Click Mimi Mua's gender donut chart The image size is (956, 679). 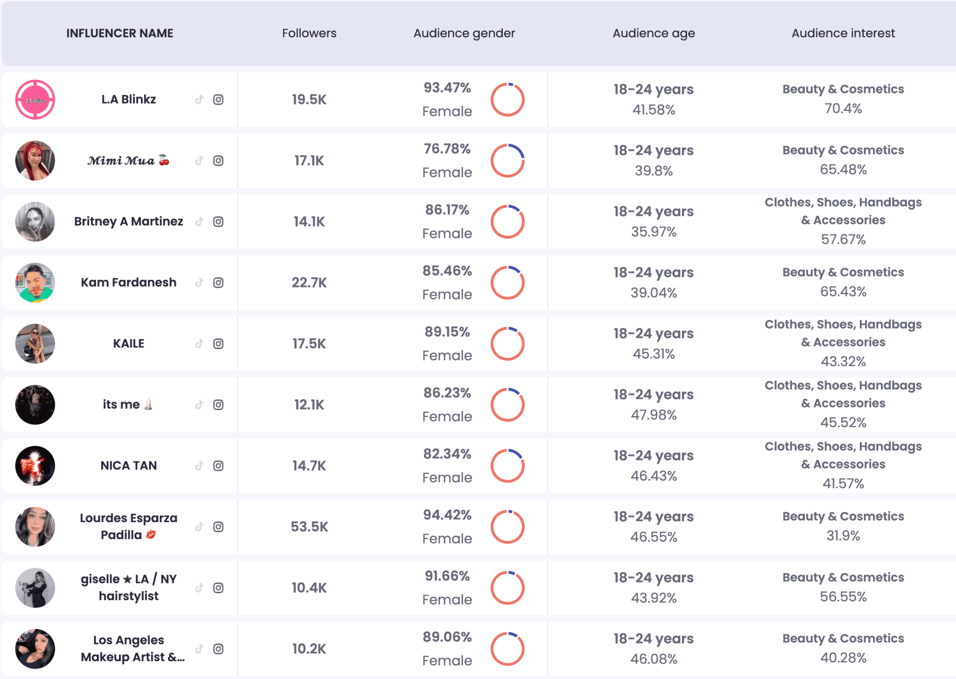point(508,160)
